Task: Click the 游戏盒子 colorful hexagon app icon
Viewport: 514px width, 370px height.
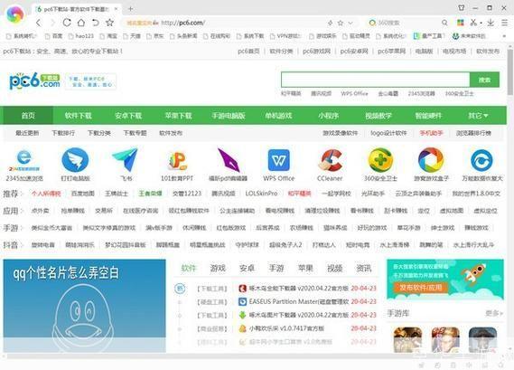Action: click(431, 160)
